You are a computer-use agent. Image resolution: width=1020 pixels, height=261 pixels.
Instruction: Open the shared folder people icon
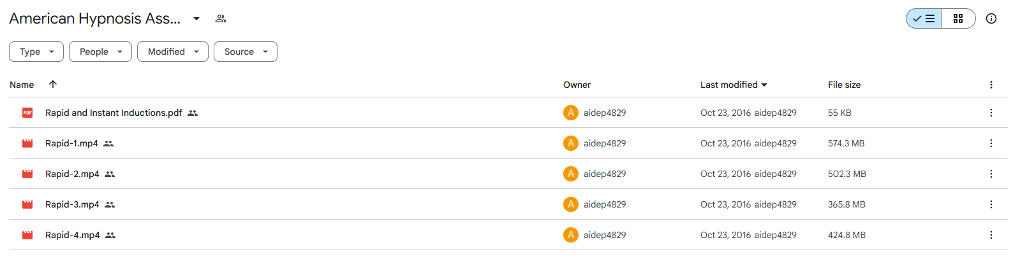[221, 18]
